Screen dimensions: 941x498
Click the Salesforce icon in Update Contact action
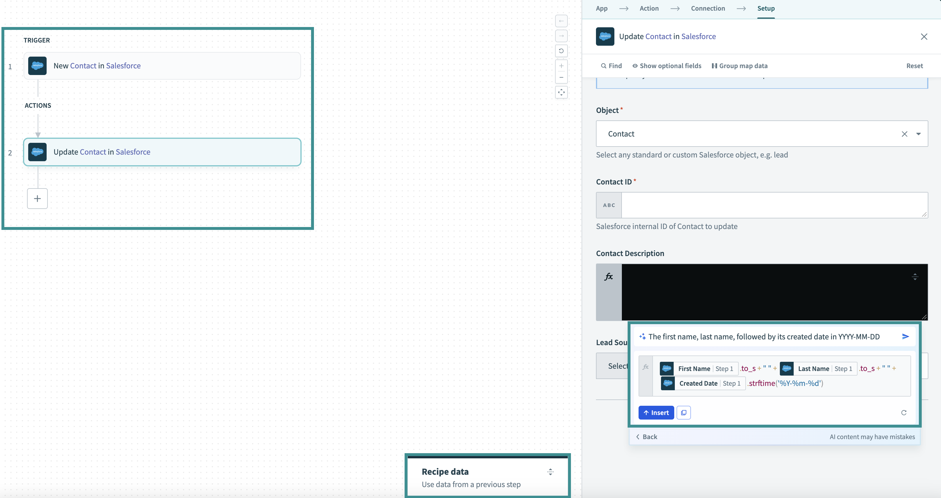[x=37, y=152]
